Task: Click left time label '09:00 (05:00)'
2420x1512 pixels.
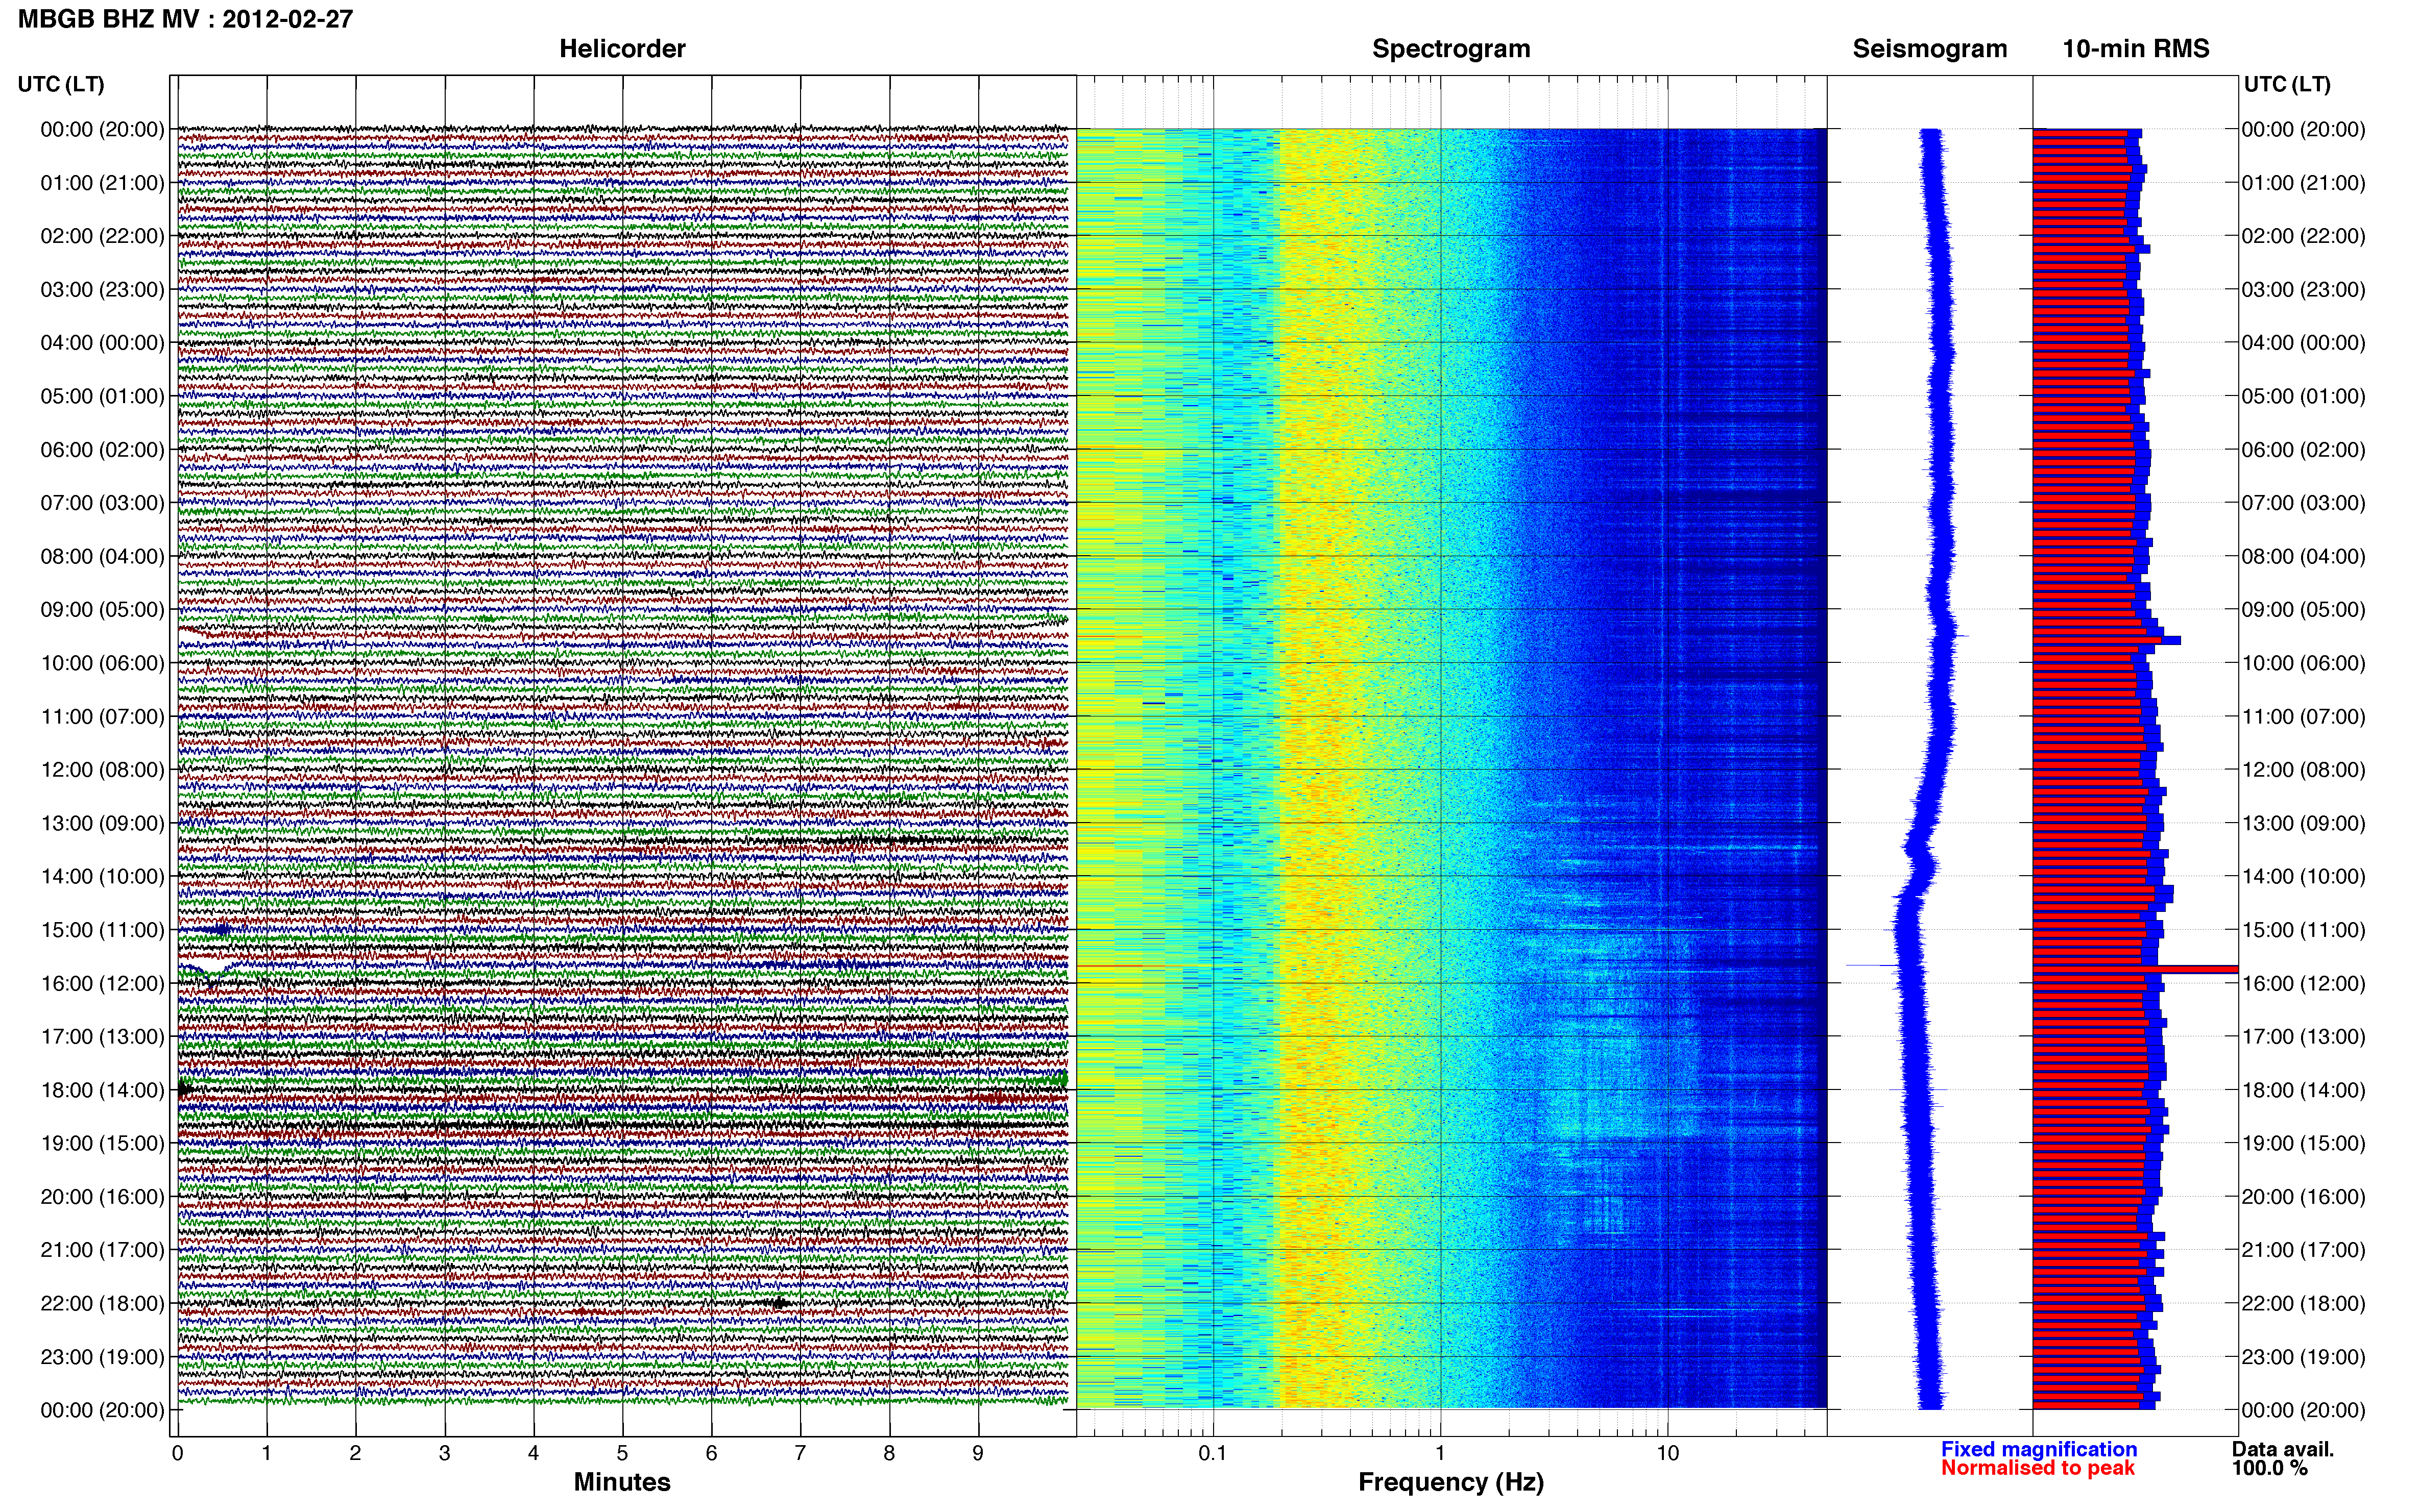Action: 102,609
